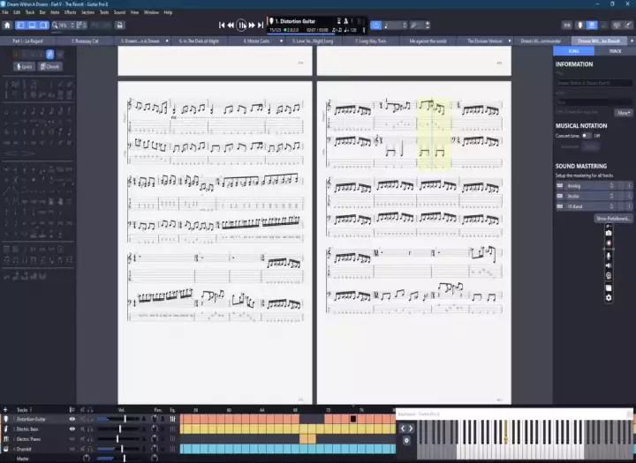Image resolution: width=636 pixels, height=463 pixels.
Task: Toggle visibility of Drumkit track
Action: click(x=72, y=449)
